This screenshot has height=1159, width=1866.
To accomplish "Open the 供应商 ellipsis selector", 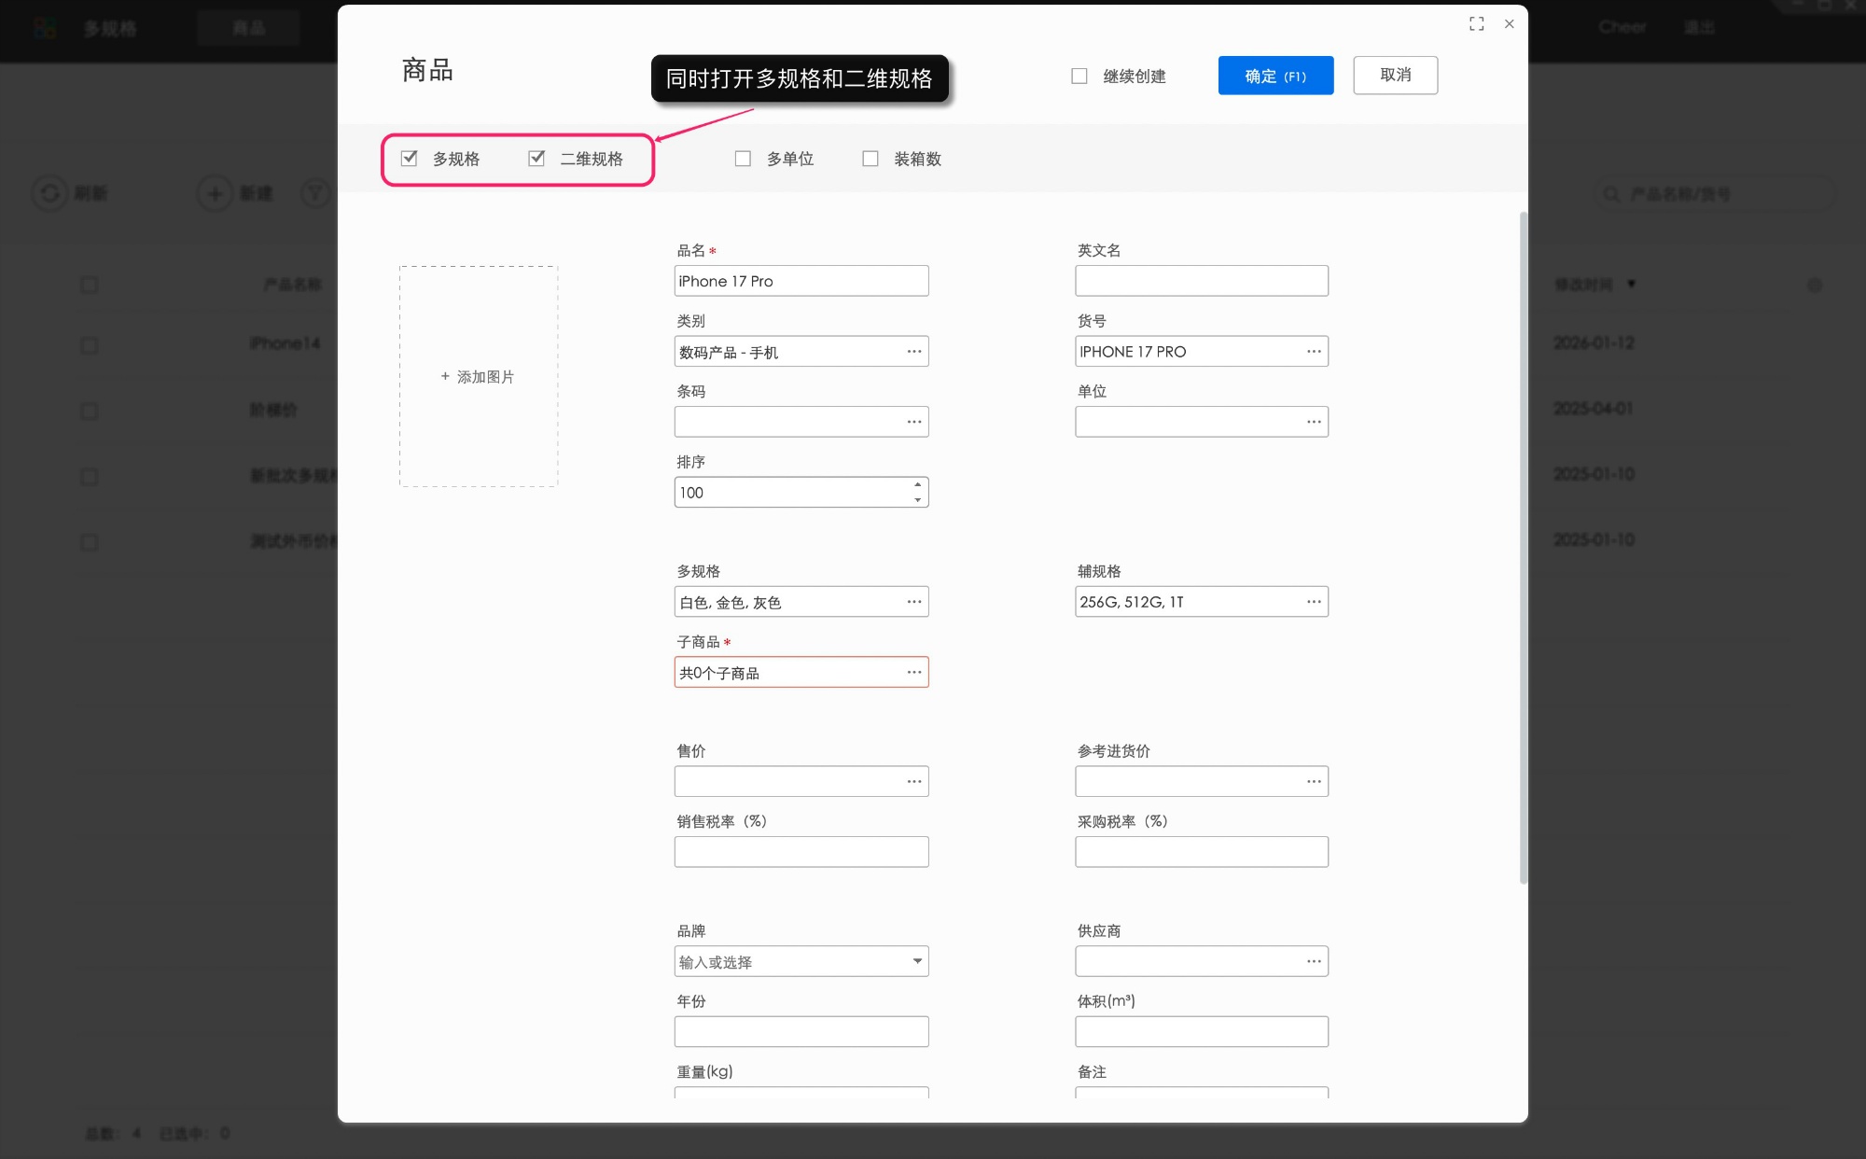I will click(1314, 961).
